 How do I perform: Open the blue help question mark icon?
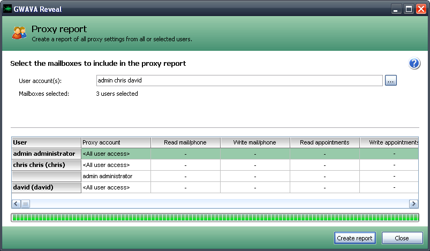click(414, 63)
